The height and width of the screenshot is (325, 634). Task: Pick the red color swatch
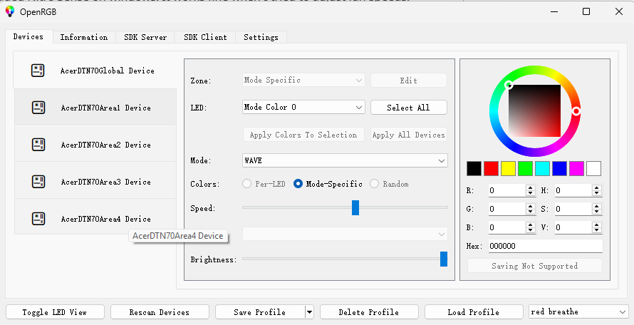click(x=492, y=168)
